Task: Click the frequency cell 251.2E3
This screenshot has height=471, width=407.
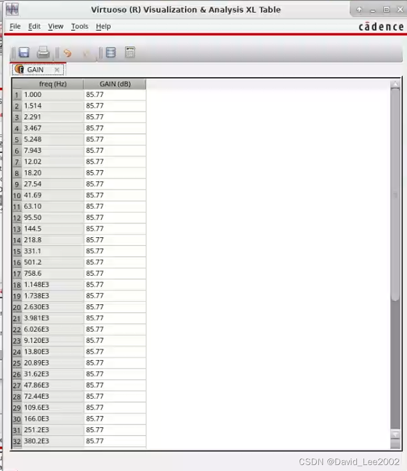Action: [x=53, y=429]
